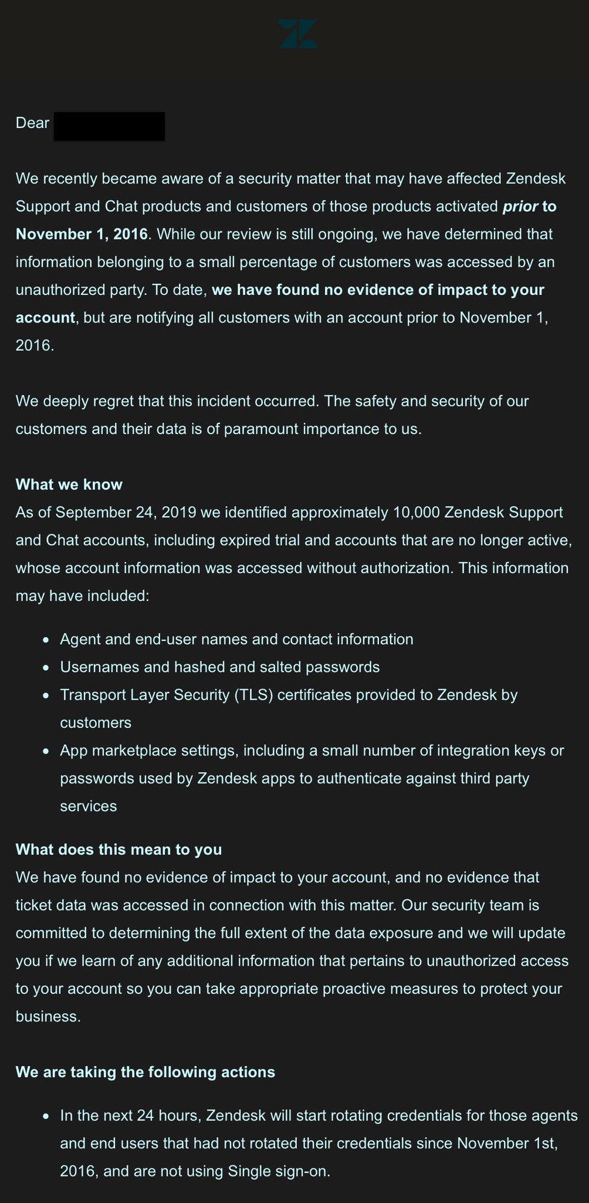Image resolution: width=589 pixels, height=1203 pixels.
Task: Click the "Usernames and hashed and salted passwords" bullet
Action: point(220,667)
